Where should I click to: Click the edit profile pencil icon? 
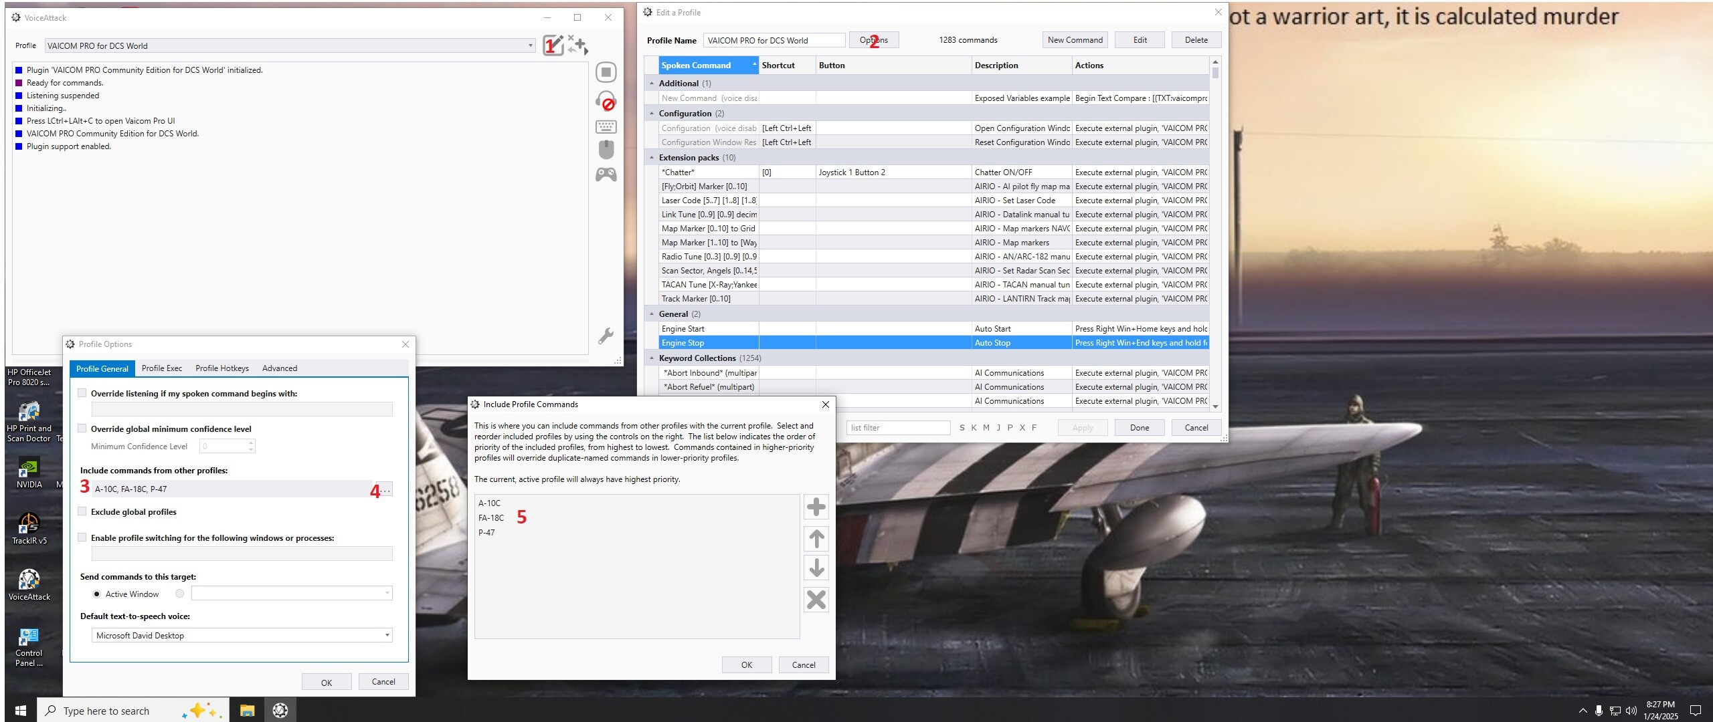click(553, 45)
